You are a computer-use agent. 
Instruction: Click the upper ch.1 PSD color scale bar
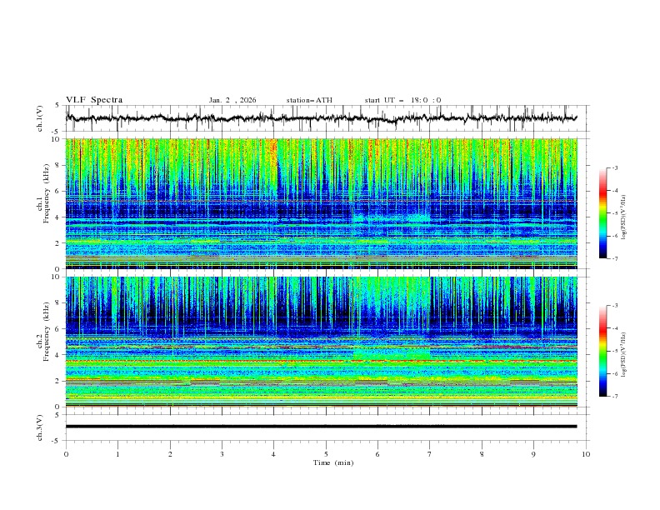pos(602,213)
